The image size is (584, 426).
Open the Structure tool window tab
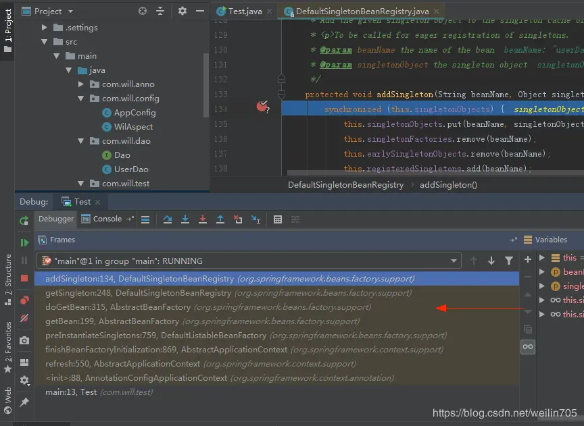(x=7, y=279)
